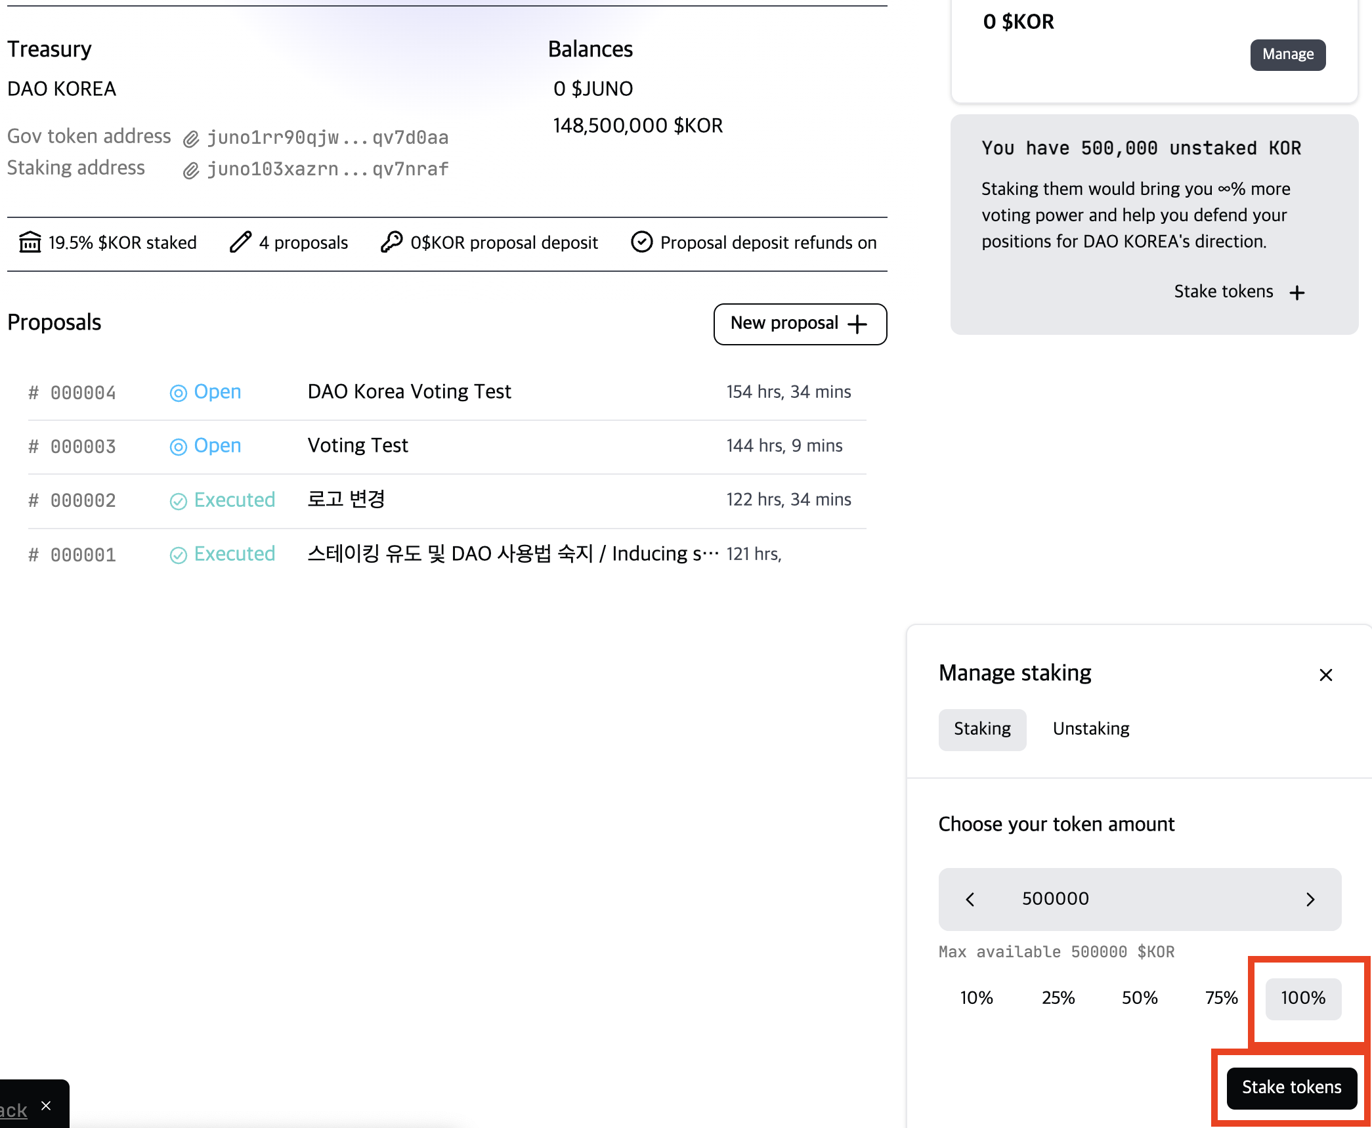This screenshot has width=1372, height=1128.
Task: Decrease token amount with left chevron
Action: click(970, 900)
